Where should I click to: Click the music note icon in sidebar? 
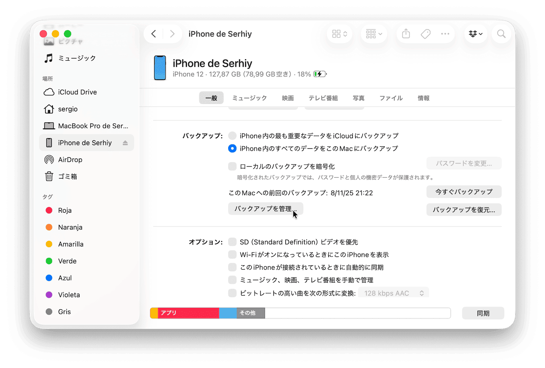click(49, 58)
